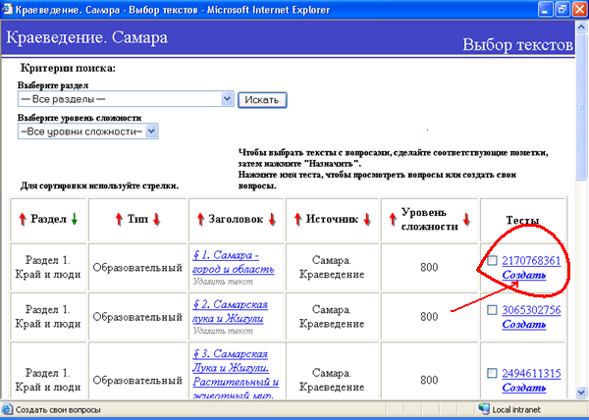The image size is (589, 420).
Task: Click status bar text Создать свои вопросы
Action: click(x=58, y=409)
